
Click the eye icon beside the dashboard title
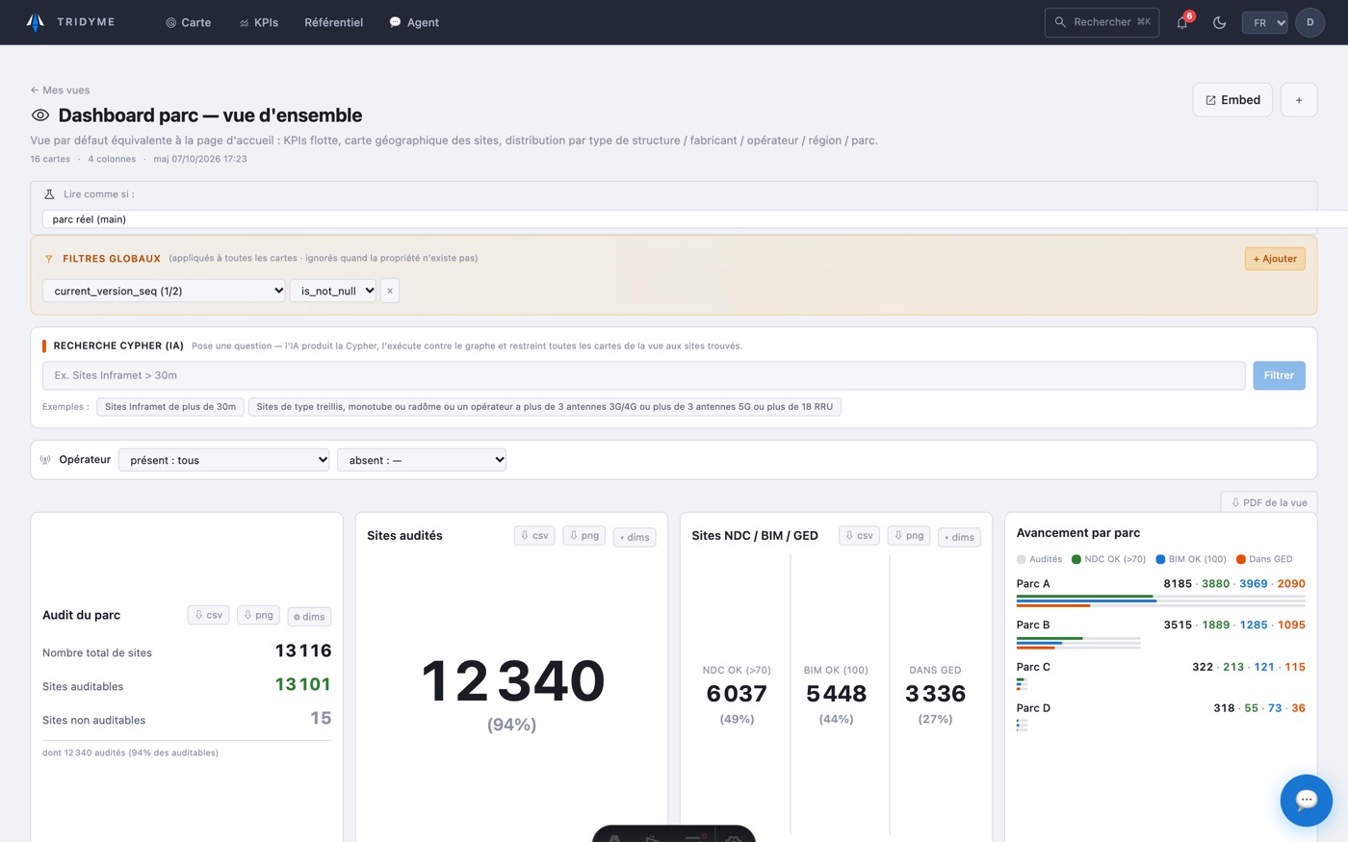click(39, 115)
